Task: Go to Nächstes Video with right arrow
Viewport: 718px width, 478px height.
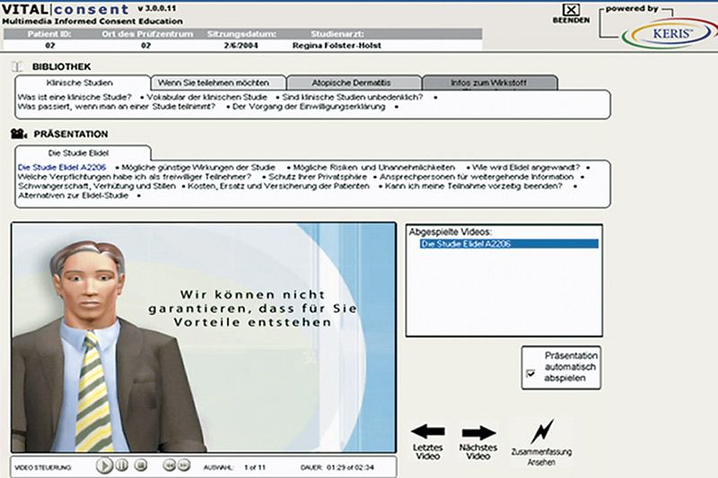Action: pos(478,432)
